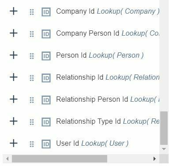
Task: Click the dotted handle beside Relationship Id
Action: 32,78
